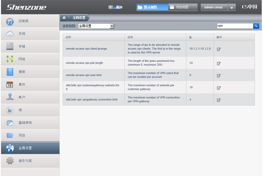
Task: Sort by 名称 column header
Action: point(68,37)
